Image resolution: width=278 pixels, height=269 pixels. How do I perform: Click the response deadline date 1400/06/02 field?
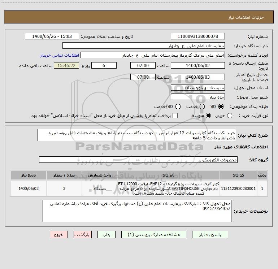click(x=198, y=65)
